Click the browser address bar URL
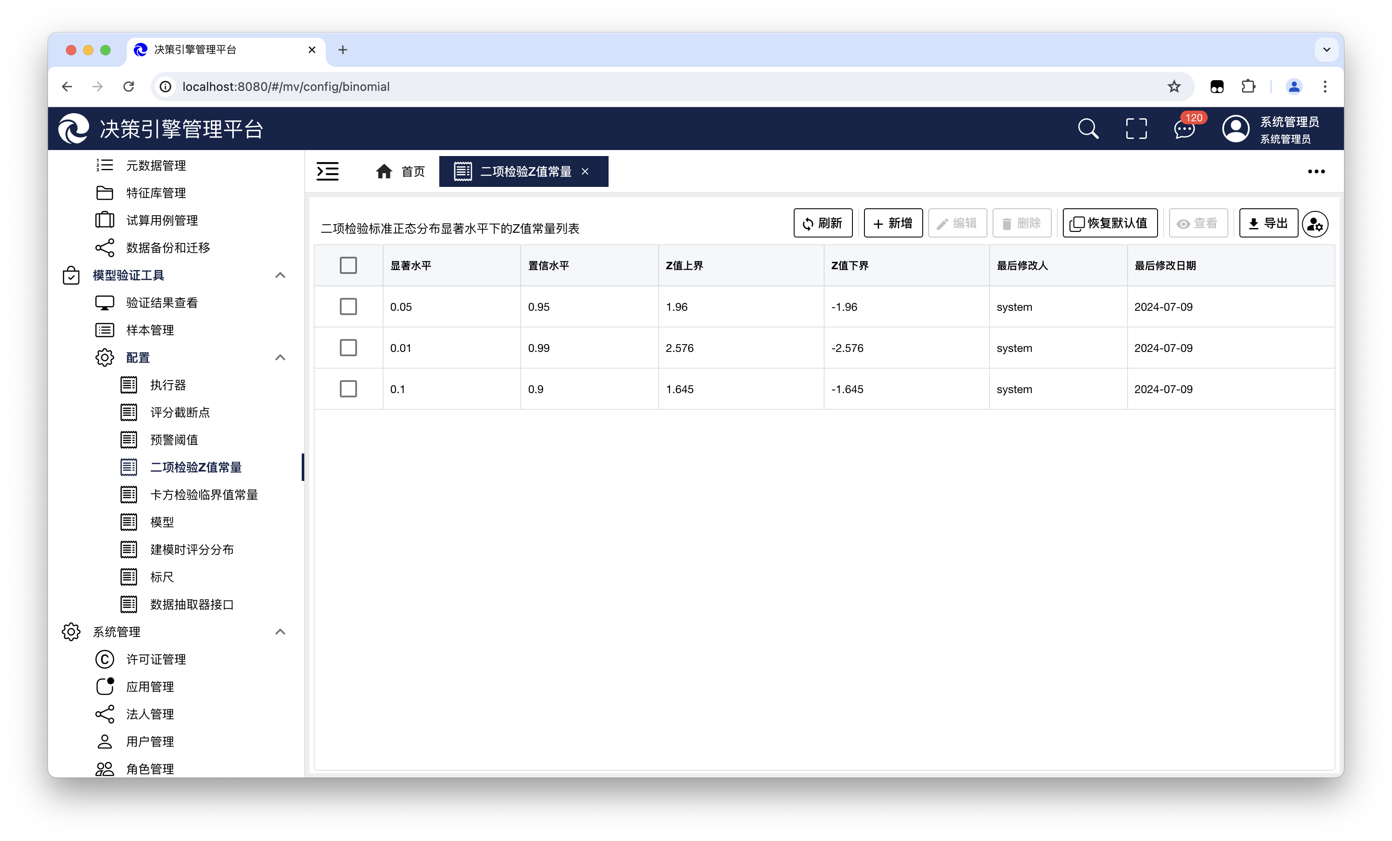 coord(286,87)
